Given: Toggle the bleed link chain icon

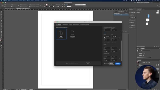Looking at the screenshot, I should pos(119,49).
